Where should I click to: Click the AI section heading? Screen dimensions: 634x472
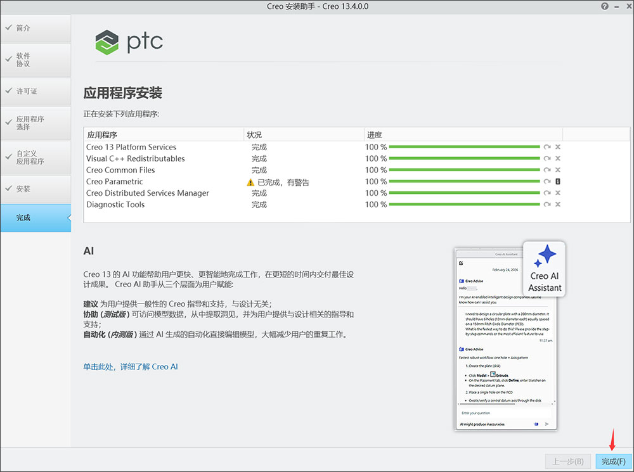pos(89,251)
